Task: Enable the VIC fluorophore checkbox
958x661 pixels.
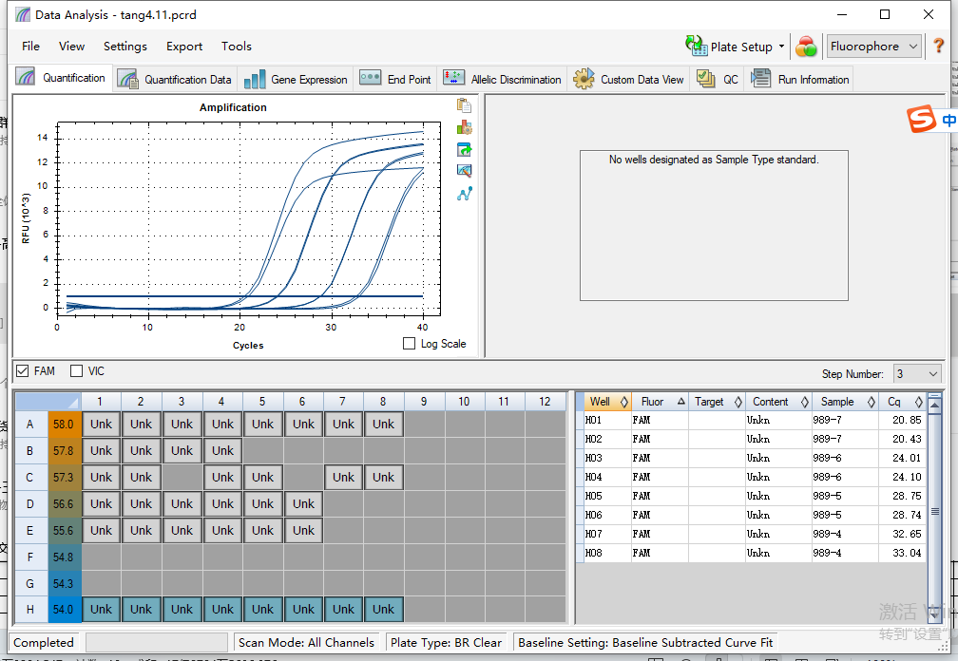Action: [x=76, y=371]
